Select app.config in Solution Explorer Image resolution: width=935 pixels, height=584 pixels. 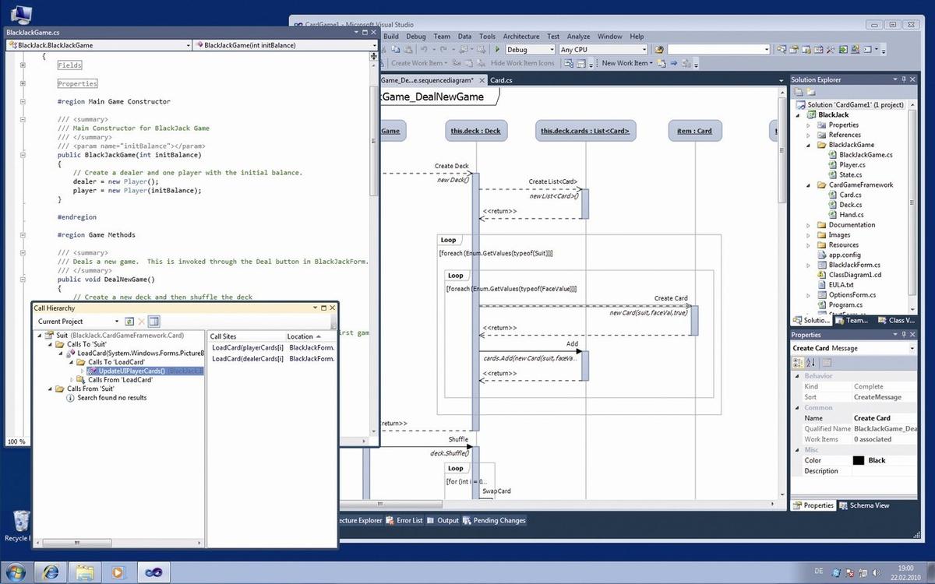[x=838, y=255]
